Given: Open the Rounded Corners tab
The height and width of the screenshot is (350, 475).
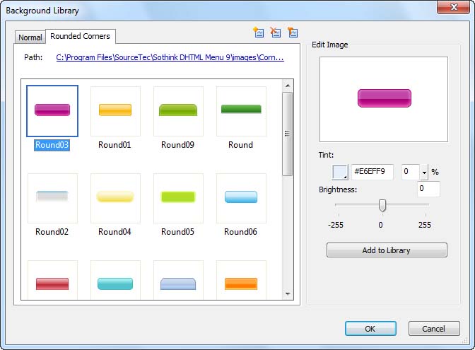Looking at the screenshot, I should tap(81, 36).
